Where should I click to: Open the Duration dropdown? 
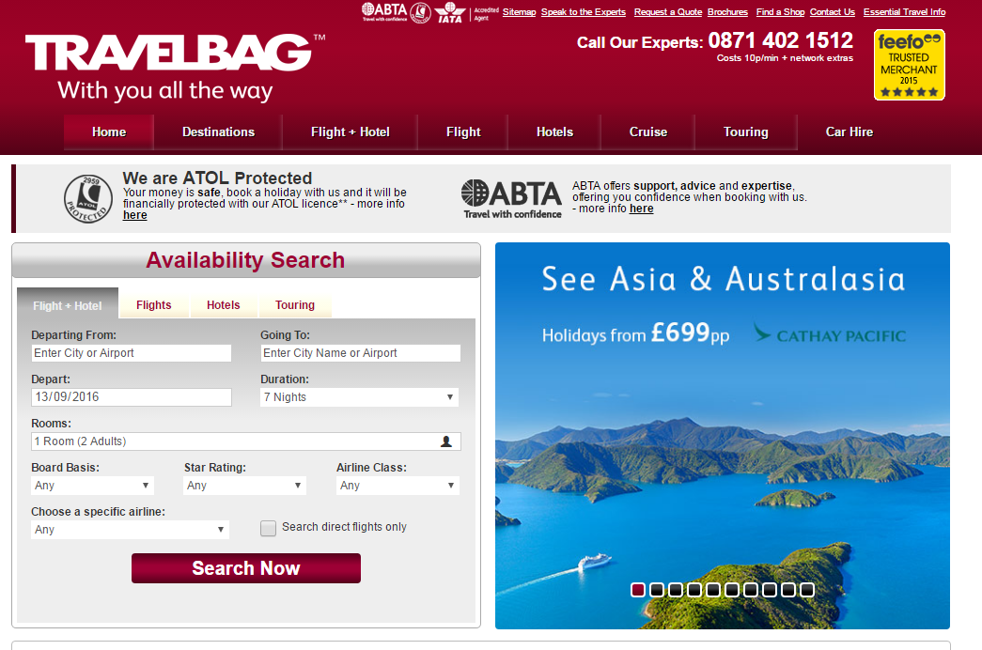(x=360, y=396)
